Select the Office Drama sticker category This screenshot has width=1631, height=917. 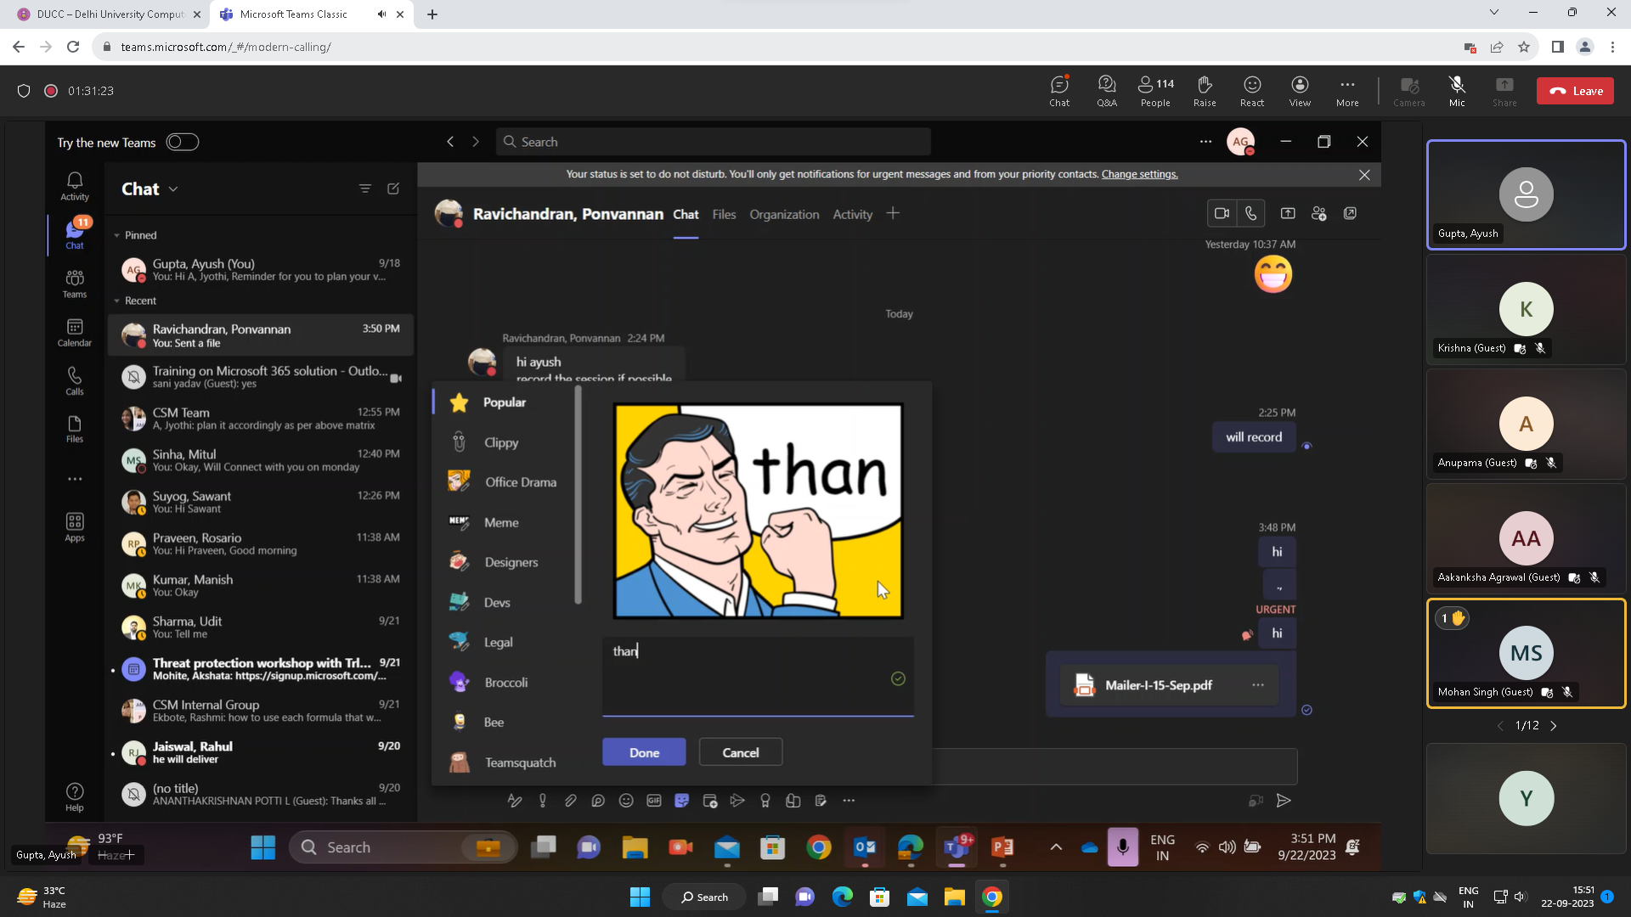(504, 482)
